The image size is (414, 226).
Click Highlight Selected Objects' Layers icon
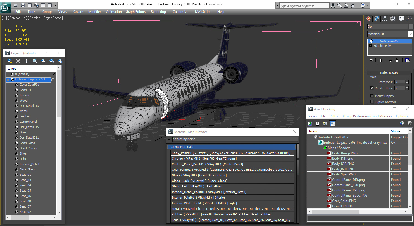[43, 61]
